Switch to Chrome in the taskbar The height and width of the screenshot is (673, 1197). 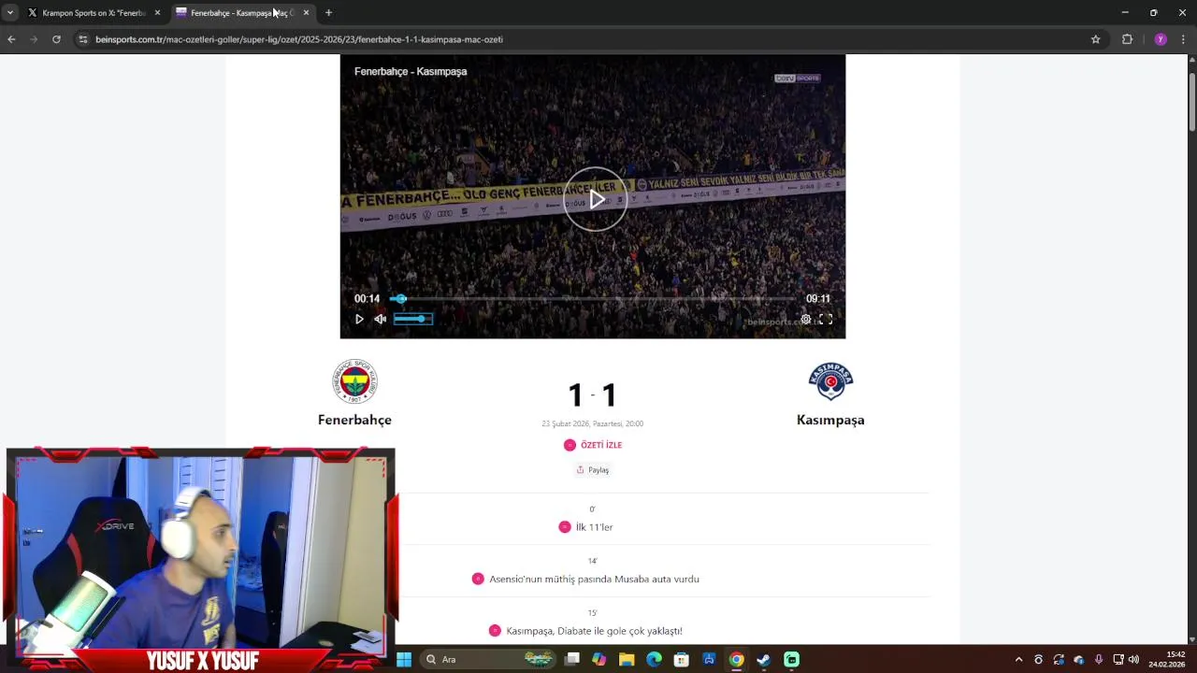737,659
